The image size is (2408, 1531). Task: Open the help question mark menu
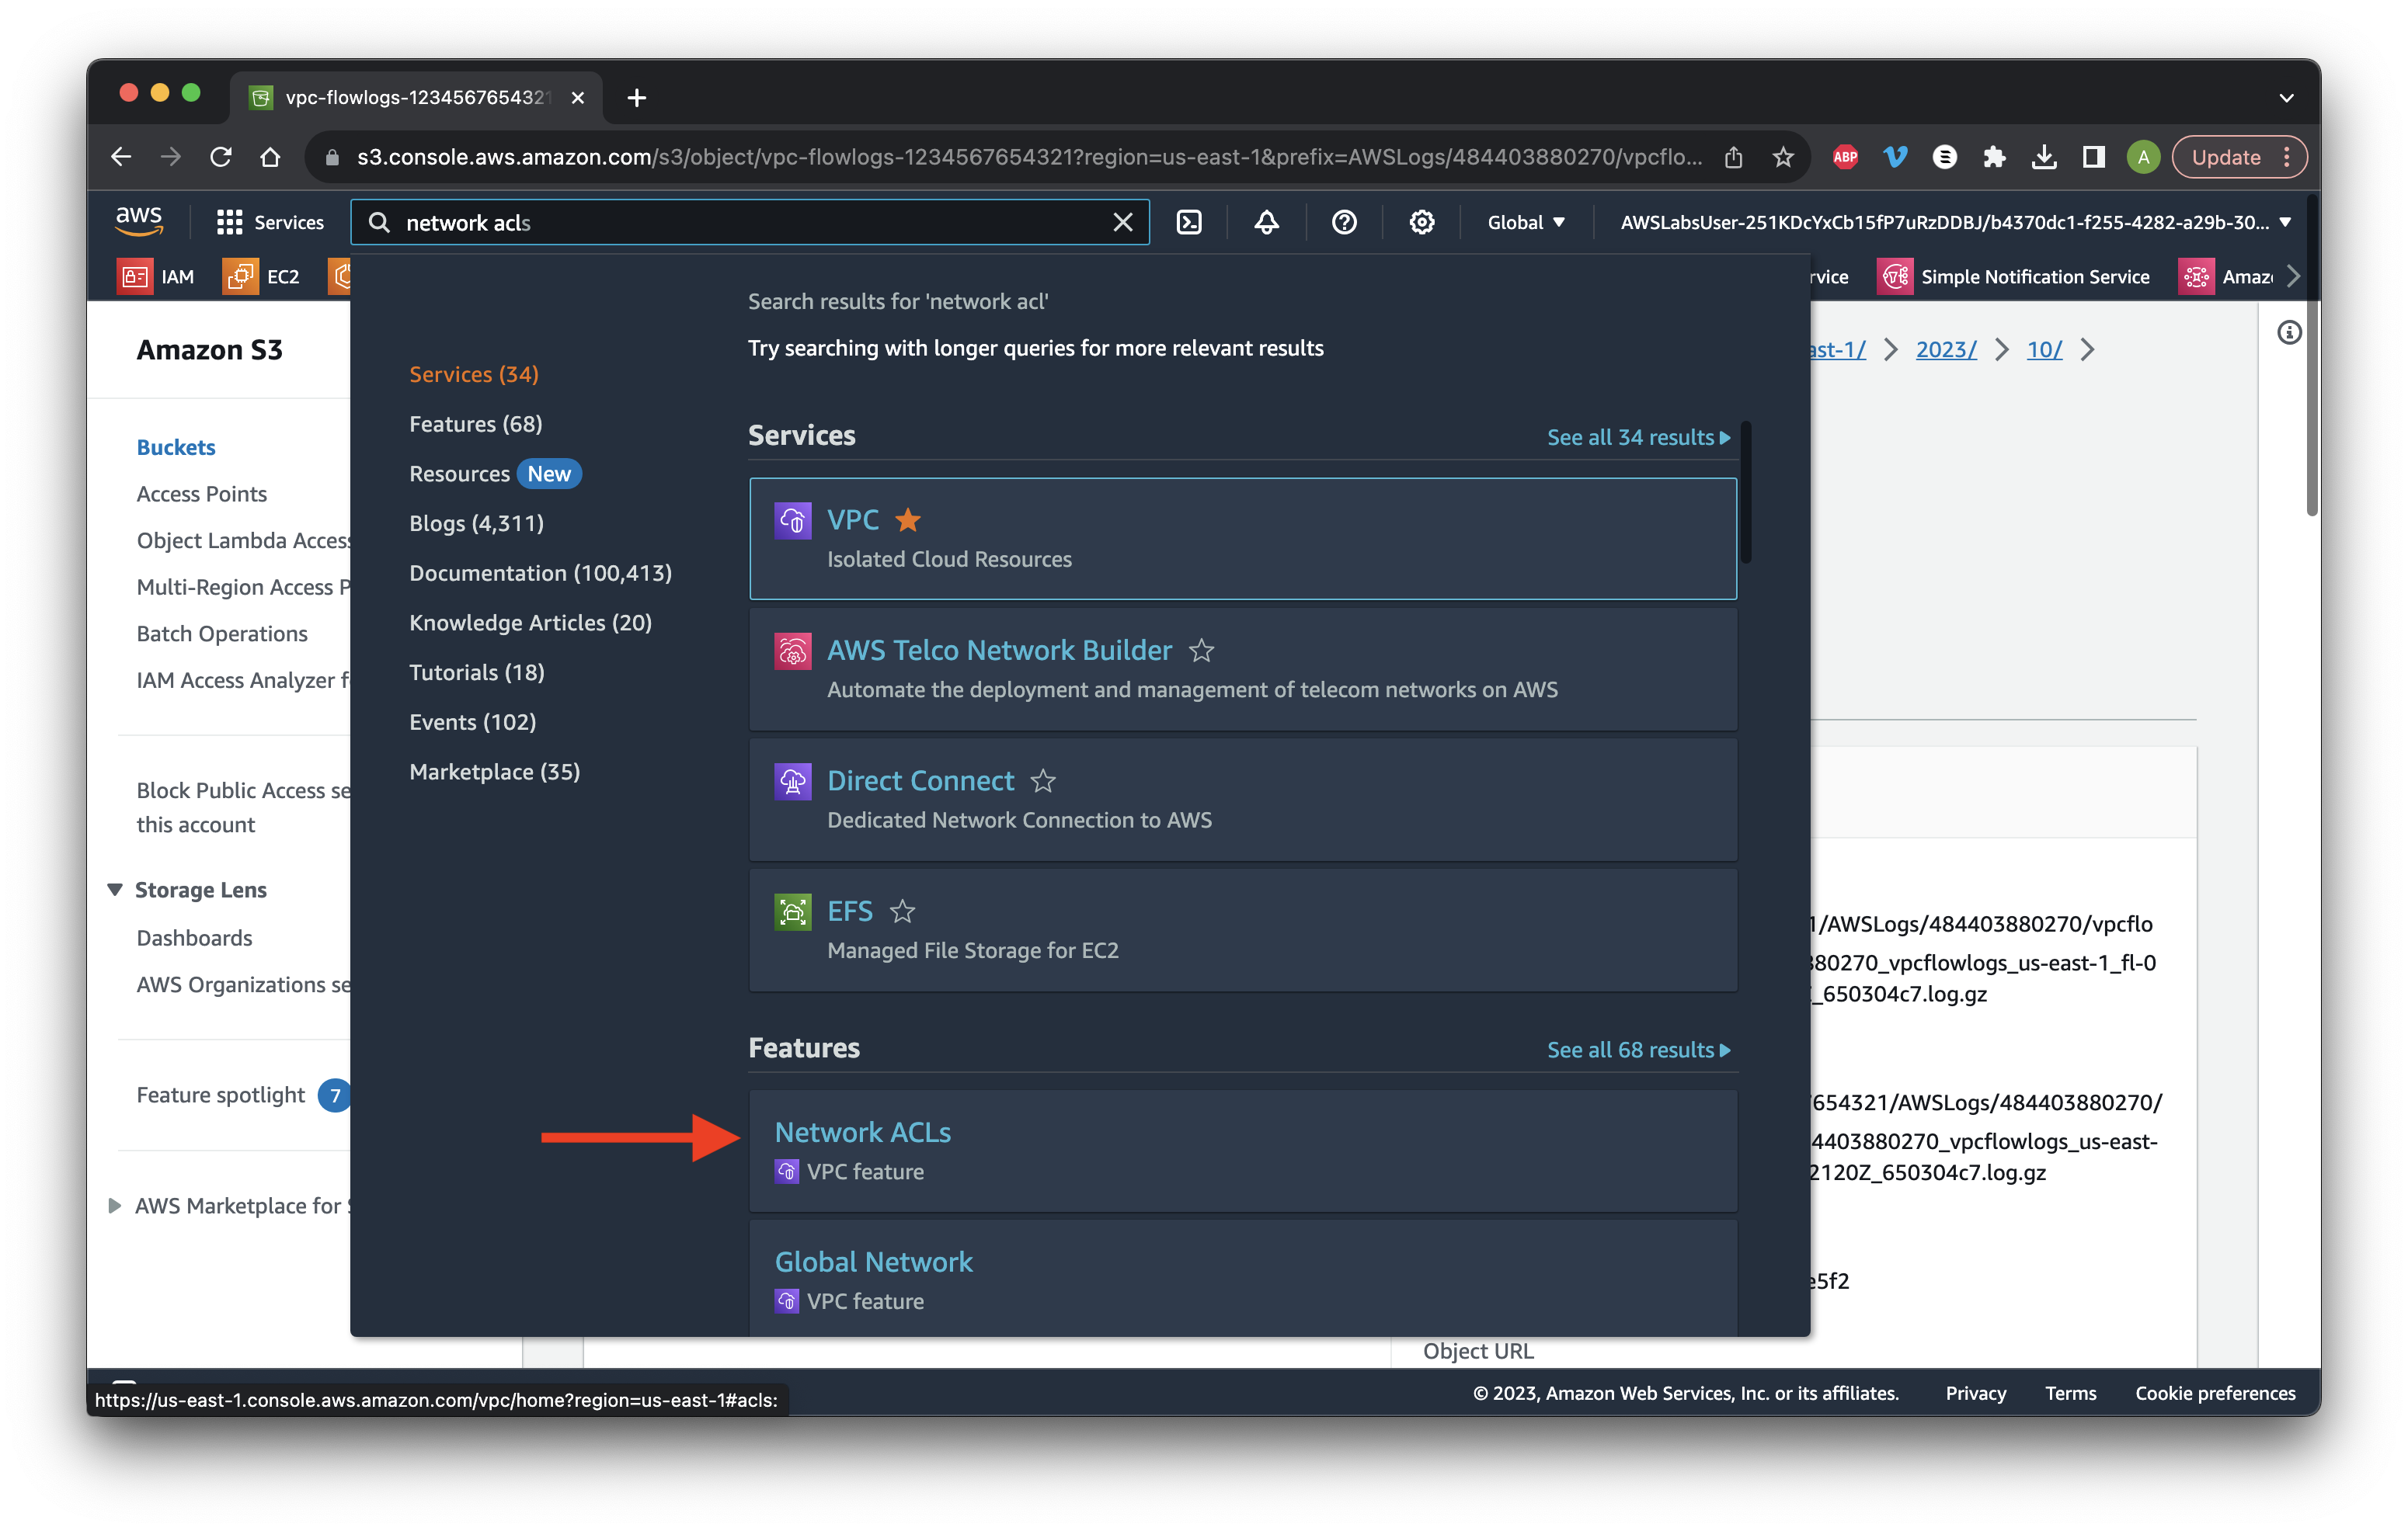point(1344,222)
